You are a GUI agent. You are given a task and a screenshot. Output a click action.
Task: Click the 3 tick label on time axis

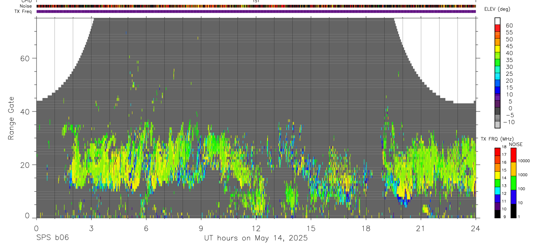click(x=91, y=228)
